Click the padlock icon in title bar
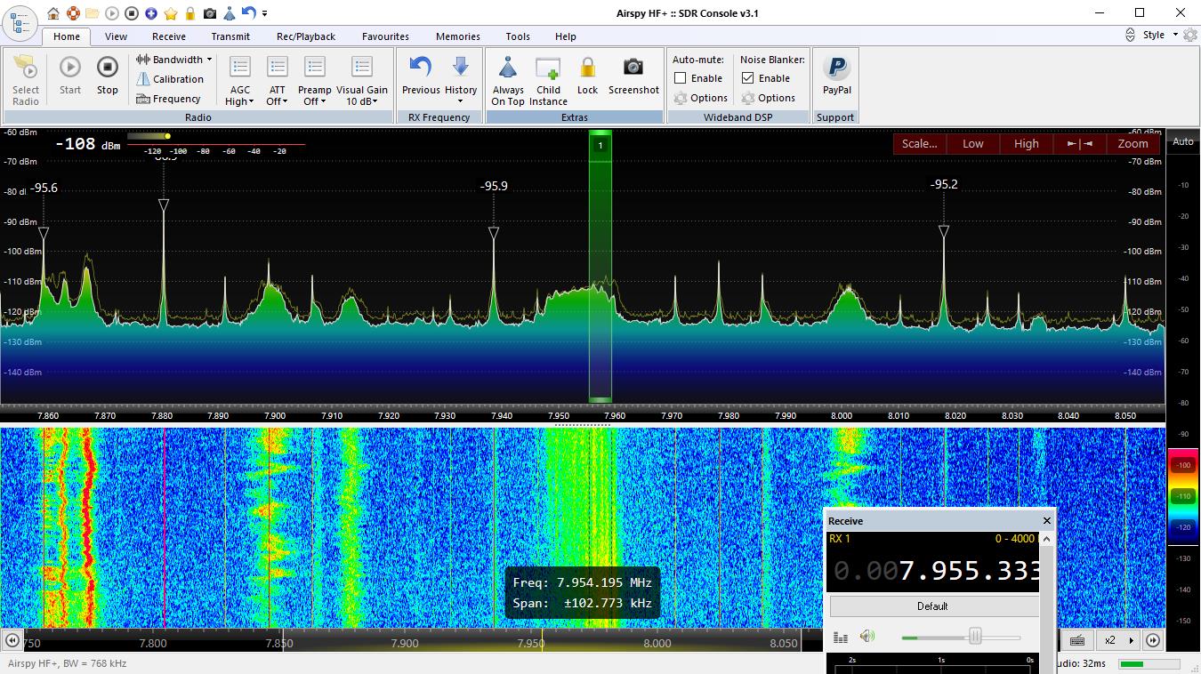 pos(190,13)
